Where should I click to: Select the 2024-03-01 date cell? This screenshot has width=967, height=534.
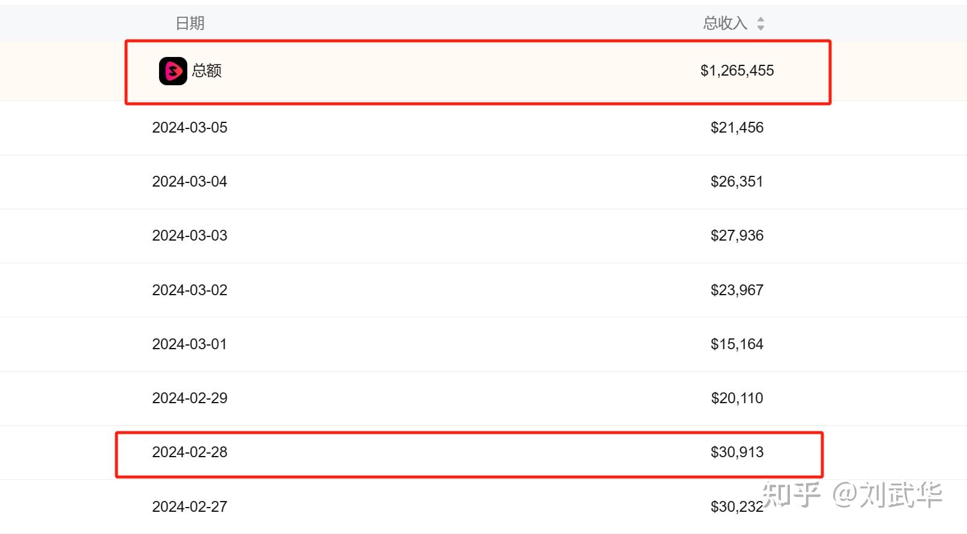pyautogui.click(x=190, y=344)
